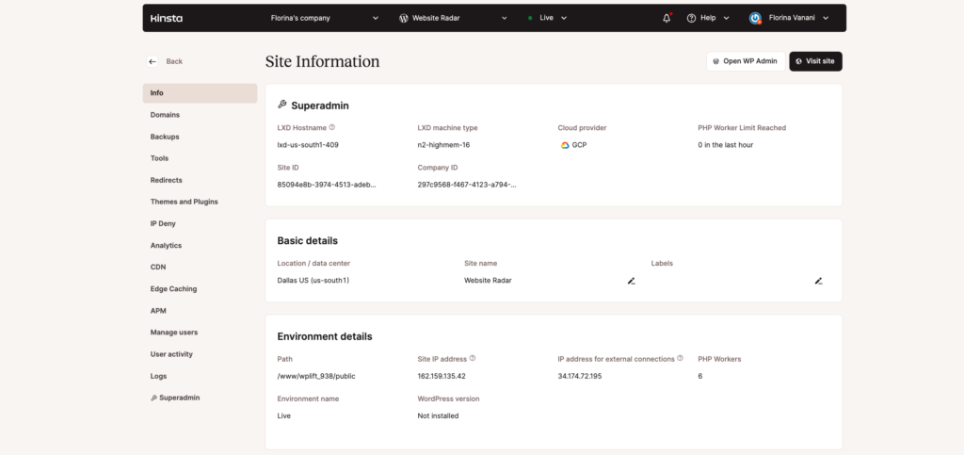Open the Help menu
The height and width of the screenshot is (455, 964).
point(708,18)
